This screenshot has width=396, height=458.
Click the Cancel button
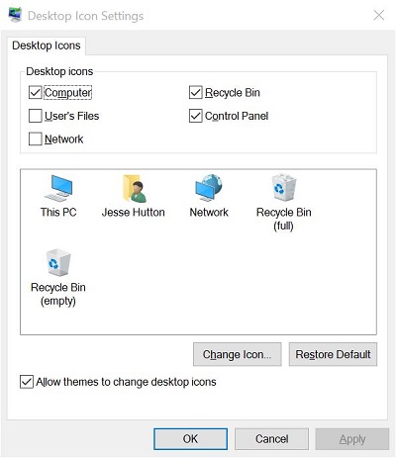tap(271, 439)
